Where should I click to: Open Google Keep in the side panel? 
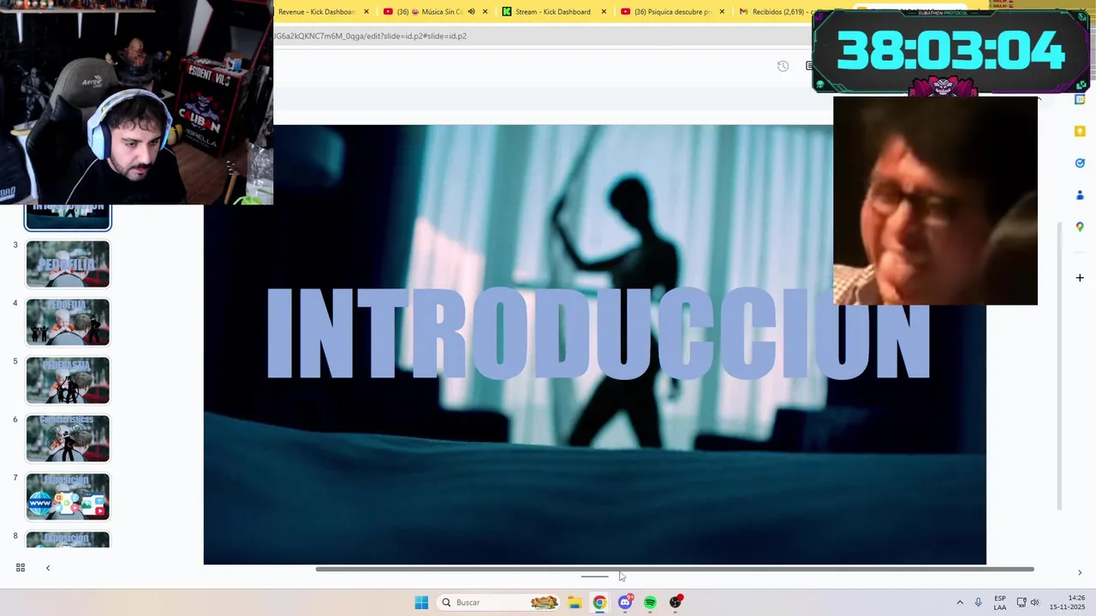point(1080,131)
